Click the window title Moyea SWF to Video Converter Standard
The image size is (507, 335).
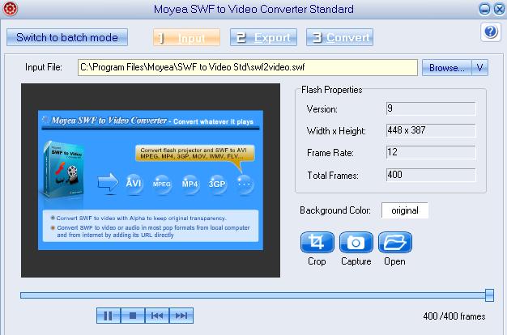coord(253,9)
